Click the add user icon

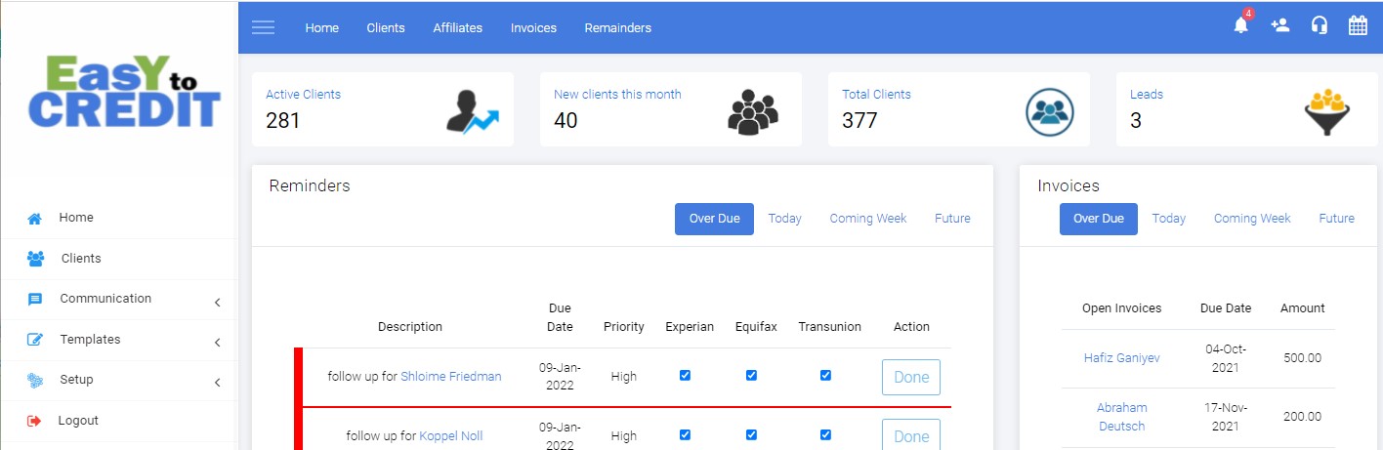(1279, 26)
